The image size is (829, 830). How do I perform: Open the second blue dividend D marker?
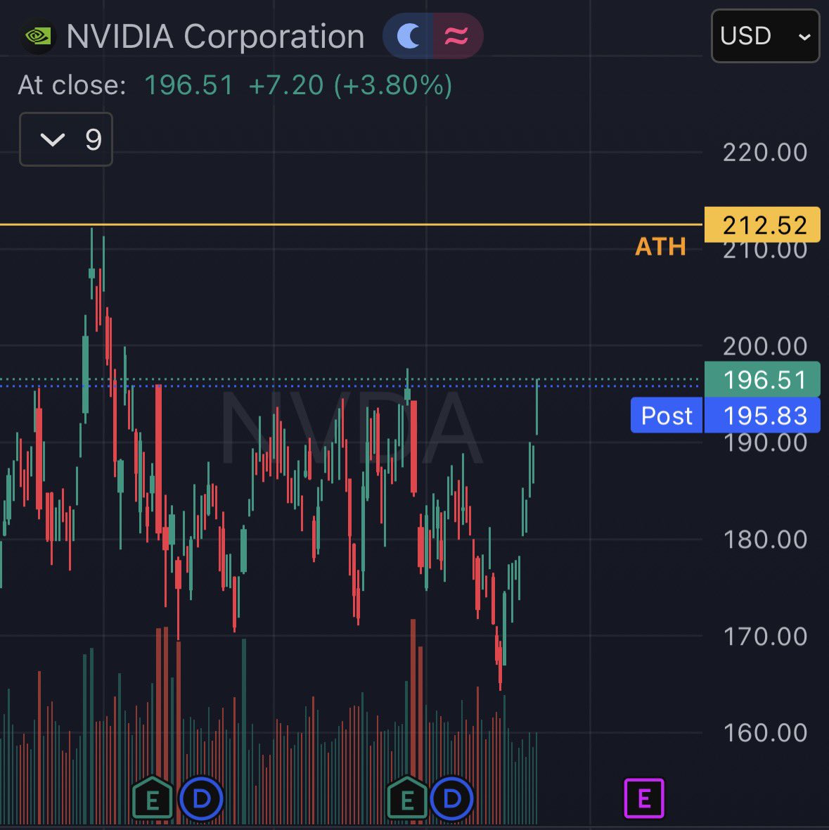pos(452,798)
